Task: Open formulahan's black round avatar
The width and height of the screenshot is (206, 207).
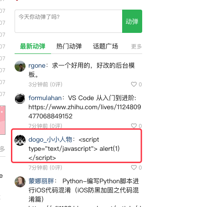Action: 20,99
